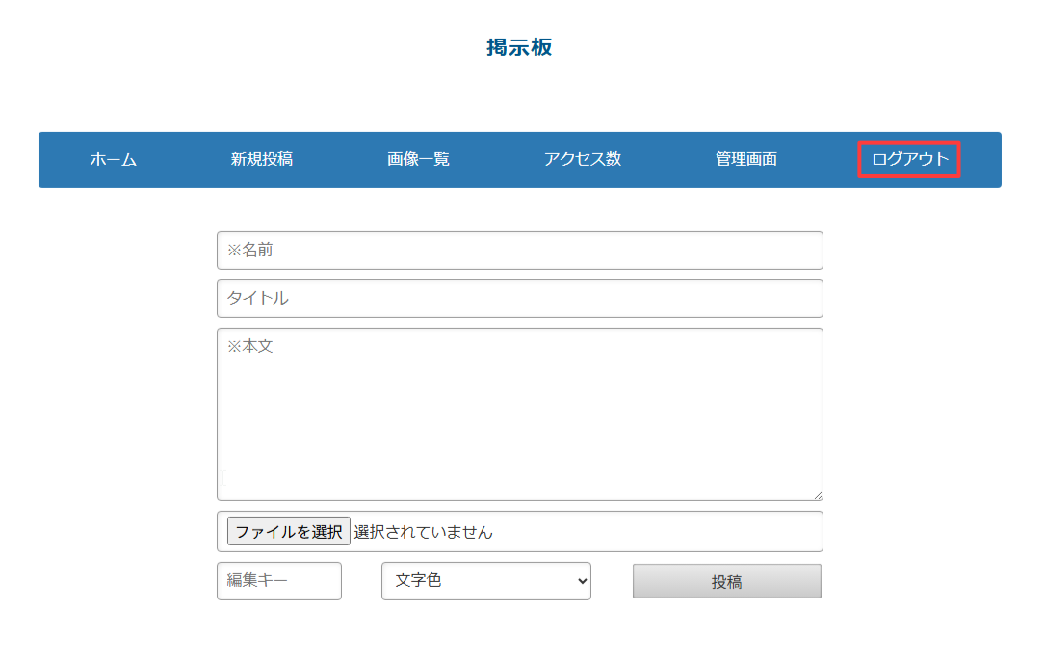Expand the text color selection box
Viewport: 1045px width, 664px height.
point(485,581)
